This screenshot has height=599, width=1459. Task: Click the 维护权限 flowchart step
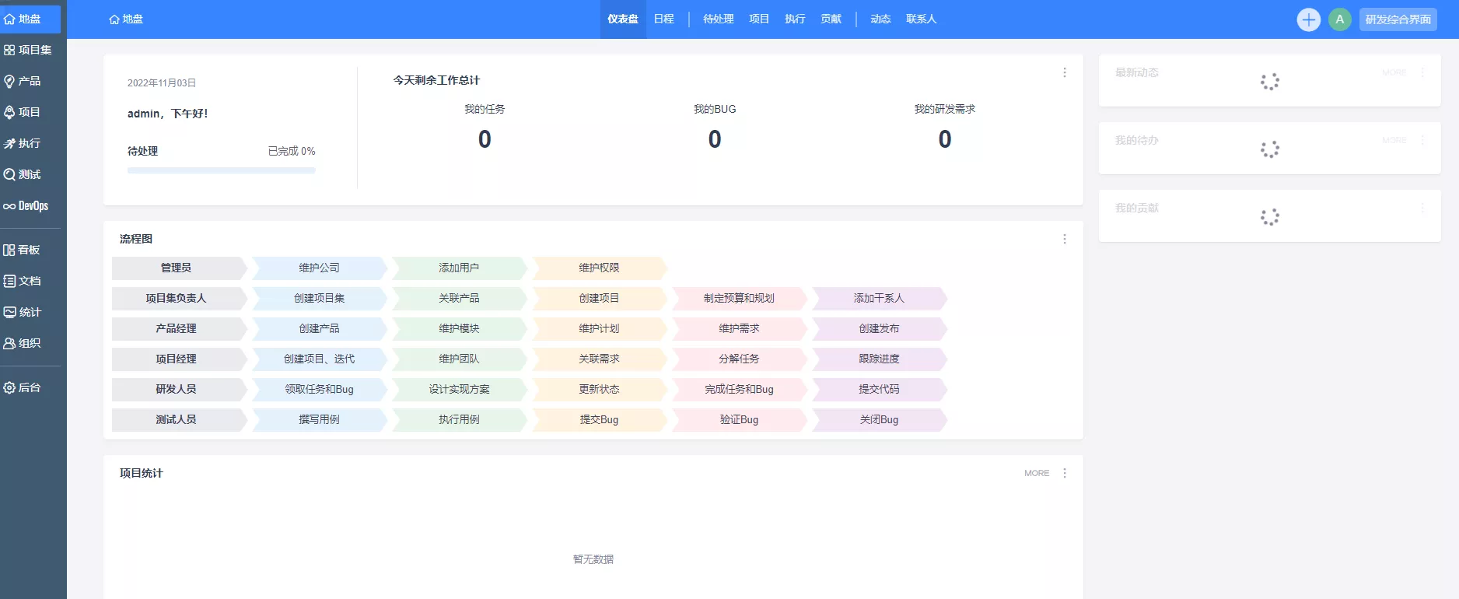pyautogui.click(x=599, y=268)
